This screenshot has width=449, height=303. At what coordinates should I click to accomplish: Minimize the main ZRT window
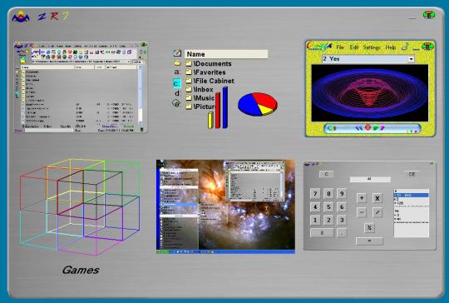point(412,18)
